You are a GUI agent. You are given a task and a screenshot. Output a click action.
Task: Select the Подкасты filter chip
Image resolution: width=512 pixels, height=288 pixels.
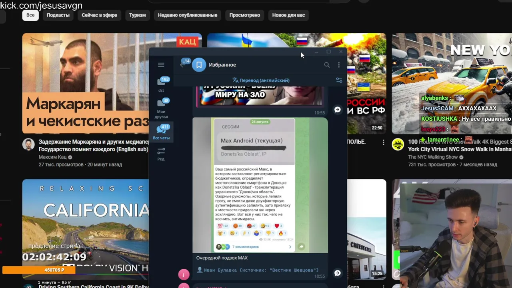click(58, 15)
